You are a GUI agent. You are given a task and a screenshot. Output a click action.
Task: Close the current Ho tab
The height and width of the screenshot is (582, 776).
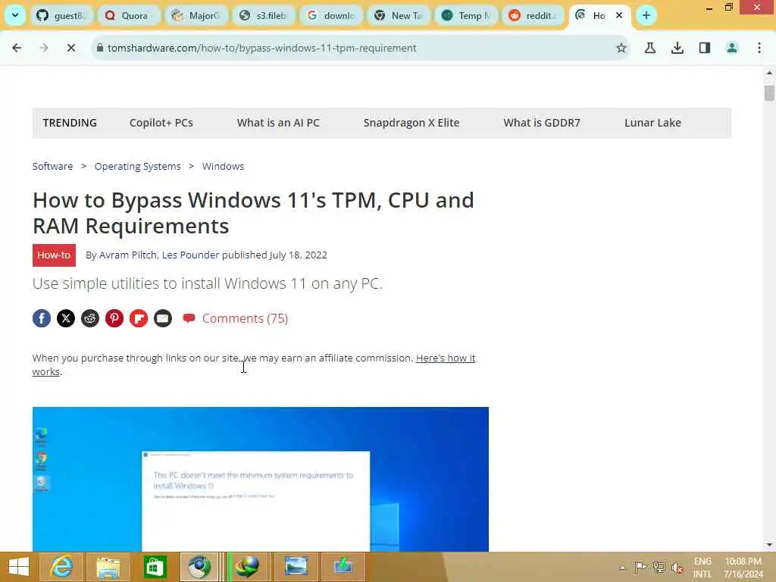pos(618,15)
